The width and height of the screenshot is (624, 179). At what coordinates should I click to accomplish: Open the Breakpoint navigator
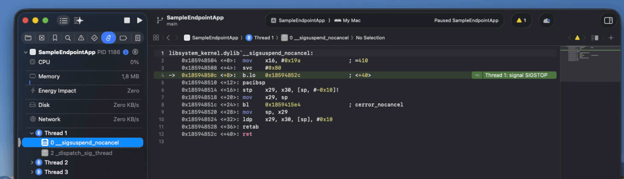(x=123, y=38)
